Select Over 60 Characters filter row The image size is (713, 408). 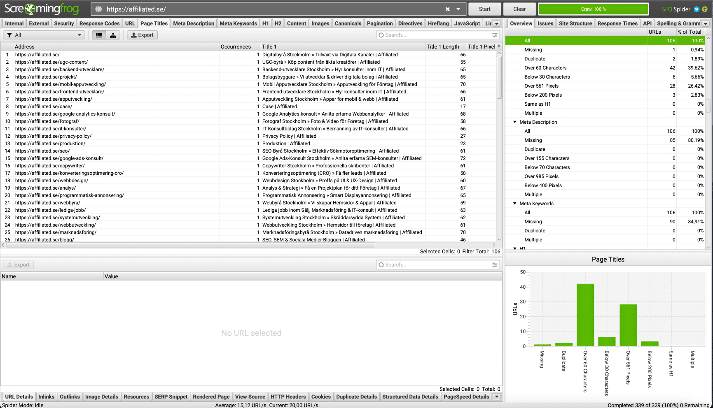tap(605, 68)
